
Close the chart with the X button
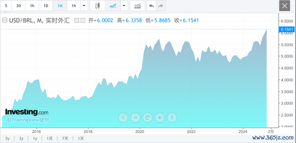tap(285, 6)
